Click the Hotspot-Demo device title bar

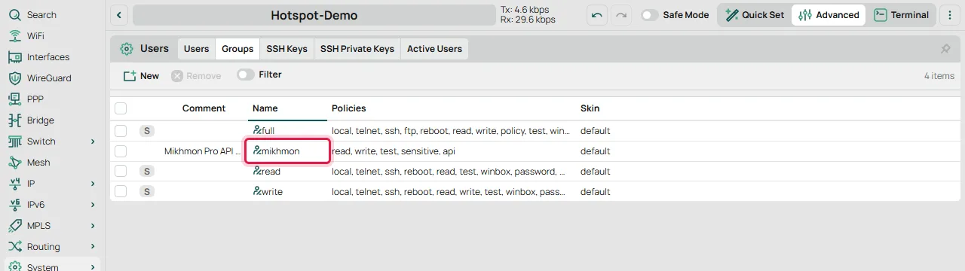(x=314, y=15)
